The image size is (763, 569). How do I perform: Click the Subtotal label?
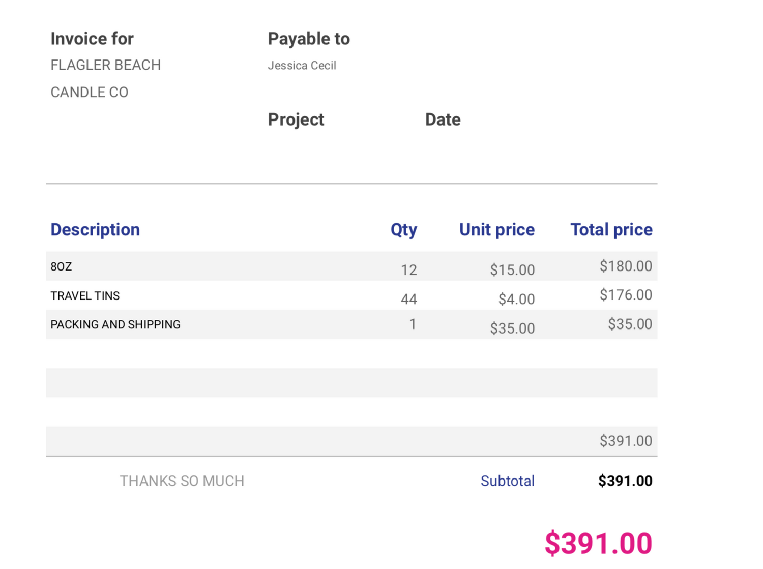[508, 481]
